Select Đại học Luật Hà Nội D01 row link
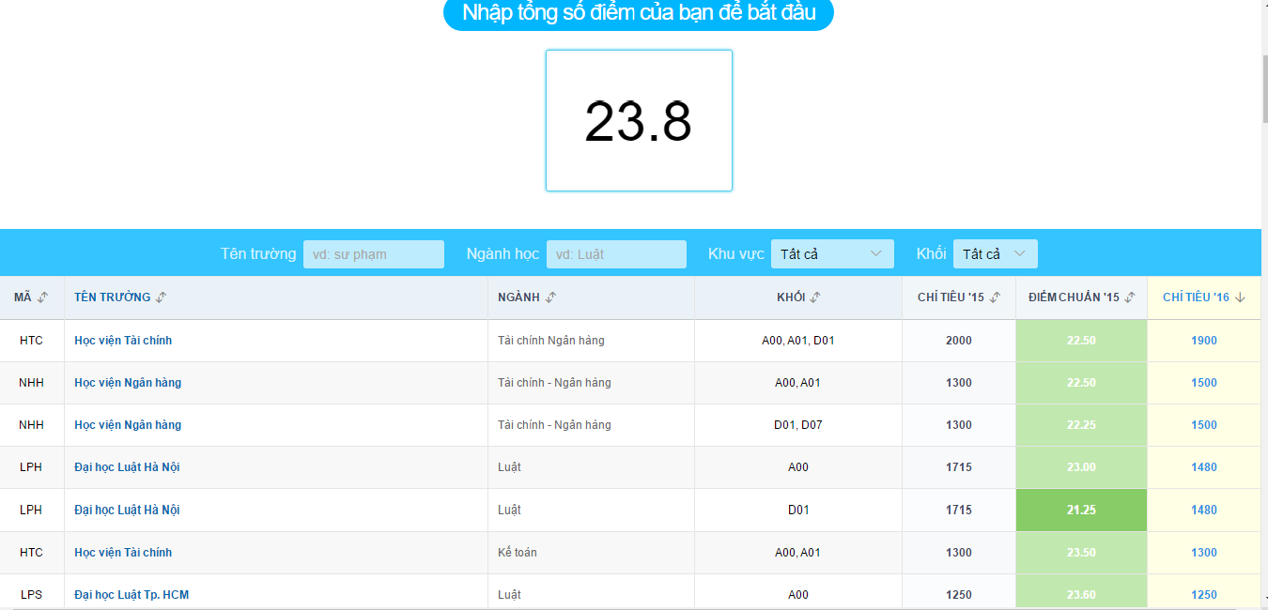 click(127, 511)
